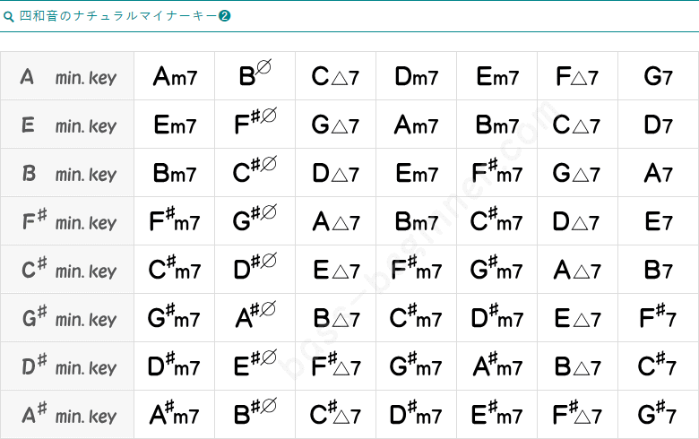699x439 pixels.
Task: Select the A# min. key row header
Action: coord(67,416)
